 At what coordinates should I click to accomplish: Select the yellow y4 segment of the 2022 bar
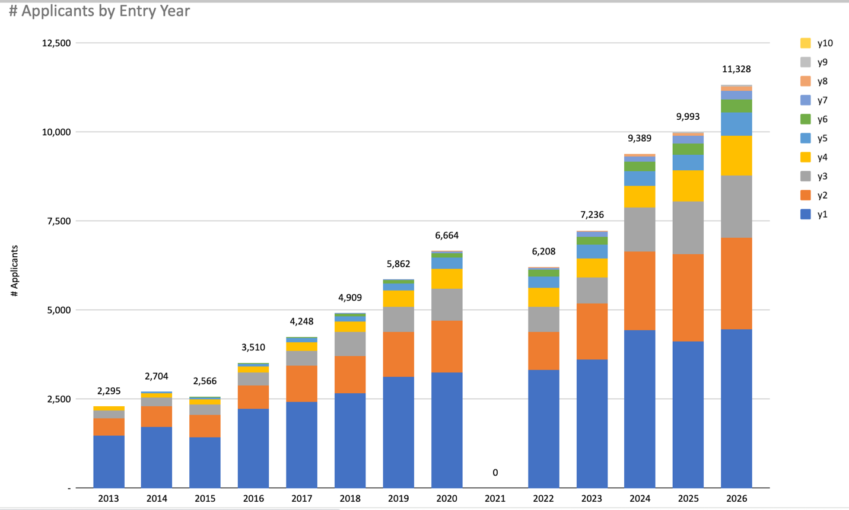pyautogui.click(x=543, y=298)
